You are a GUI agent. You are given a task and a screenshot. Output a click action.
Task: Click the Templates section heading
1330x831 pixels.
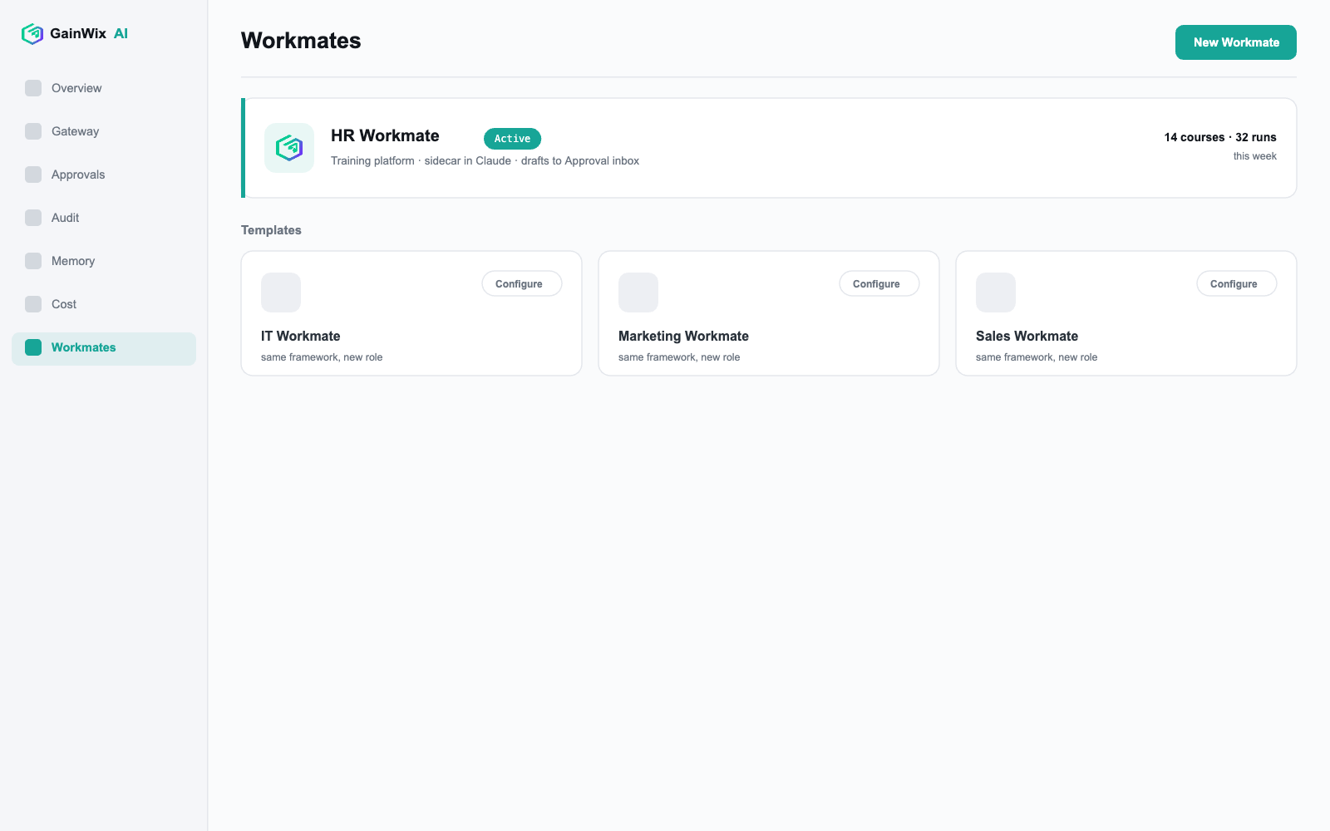tap(271, 230)
